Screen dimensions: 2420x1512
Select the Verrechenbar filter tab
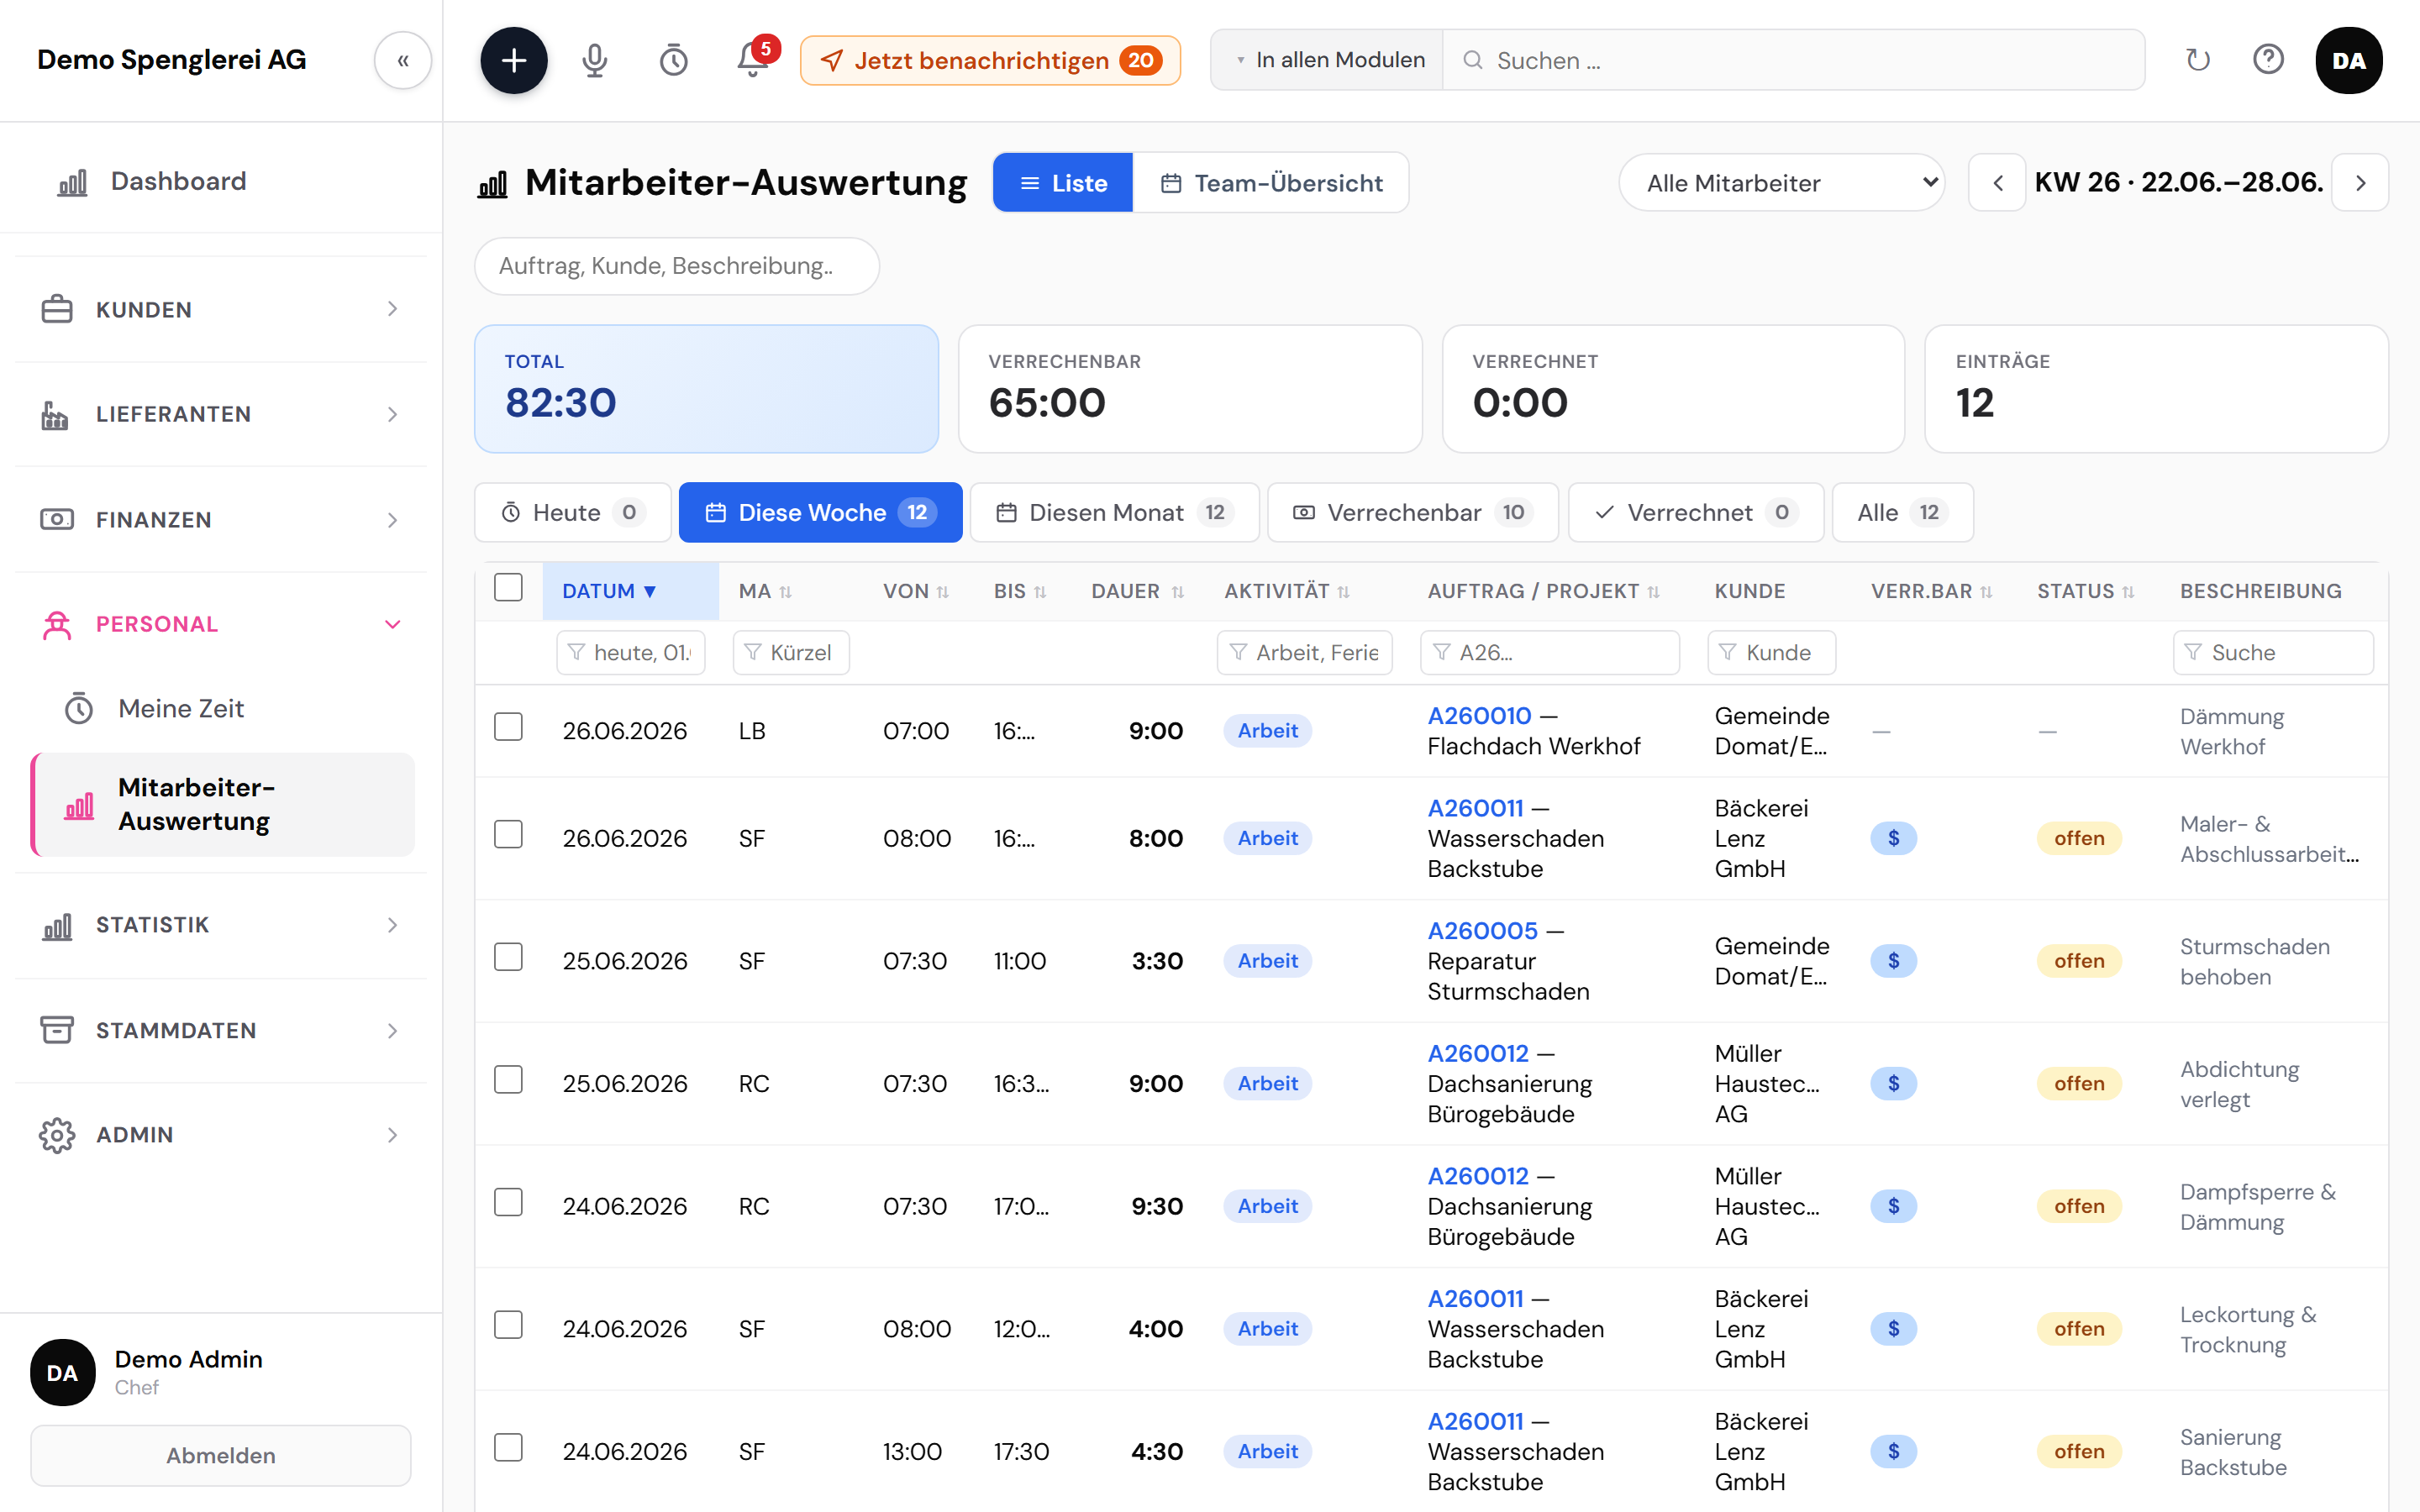pyautogui.click(x=1412, y=512)
